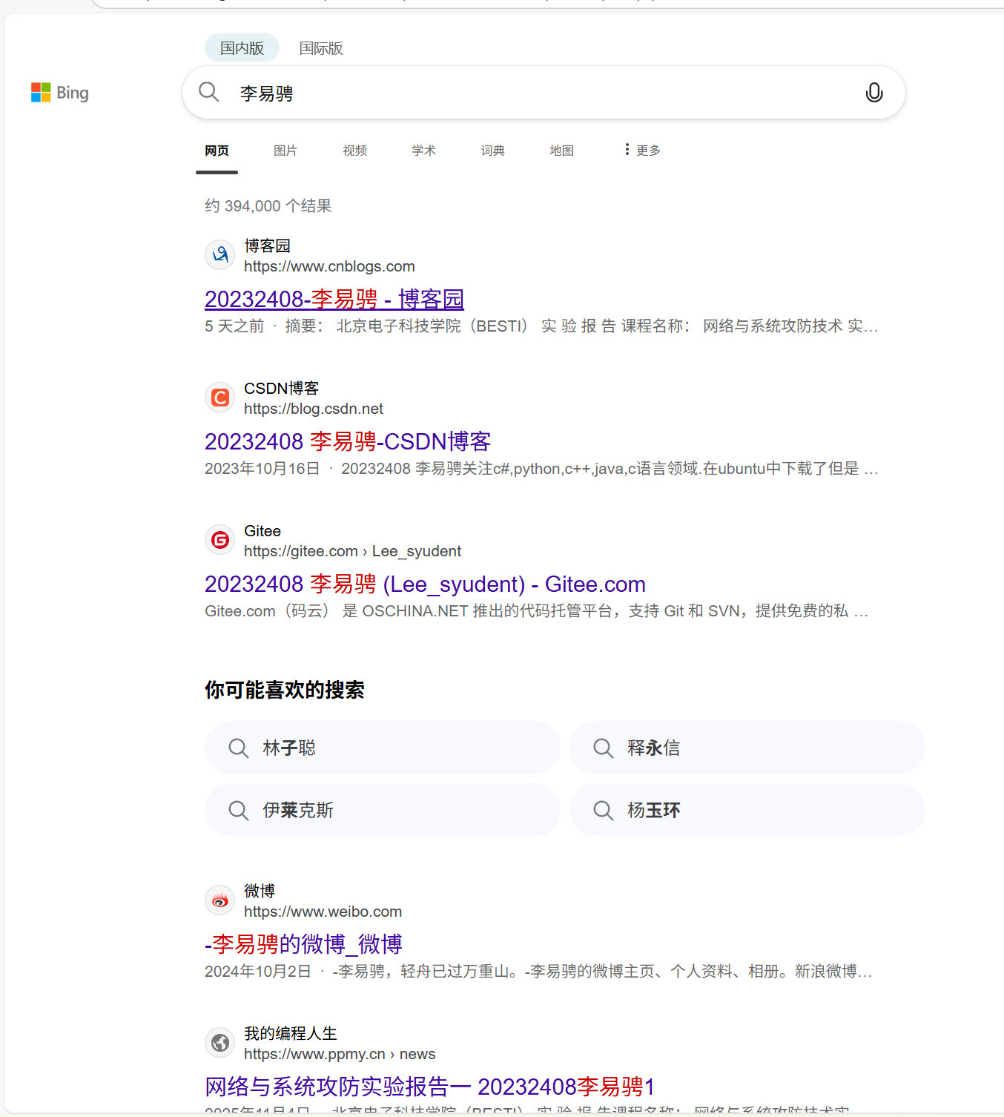
Task: Search for suggested query 林子聪
Action: pyautogui.click(x=382, y=748)
